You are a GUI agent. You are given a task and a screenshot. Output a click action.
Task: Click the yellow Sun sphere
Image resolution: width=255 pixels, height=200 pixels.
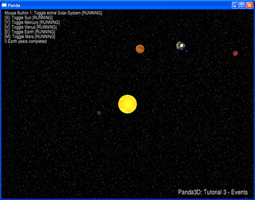[x=127, y=104]
